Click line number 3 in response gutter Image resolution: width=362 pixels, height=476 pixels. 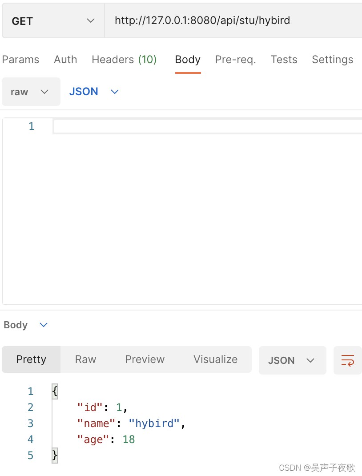click(30, 423)
